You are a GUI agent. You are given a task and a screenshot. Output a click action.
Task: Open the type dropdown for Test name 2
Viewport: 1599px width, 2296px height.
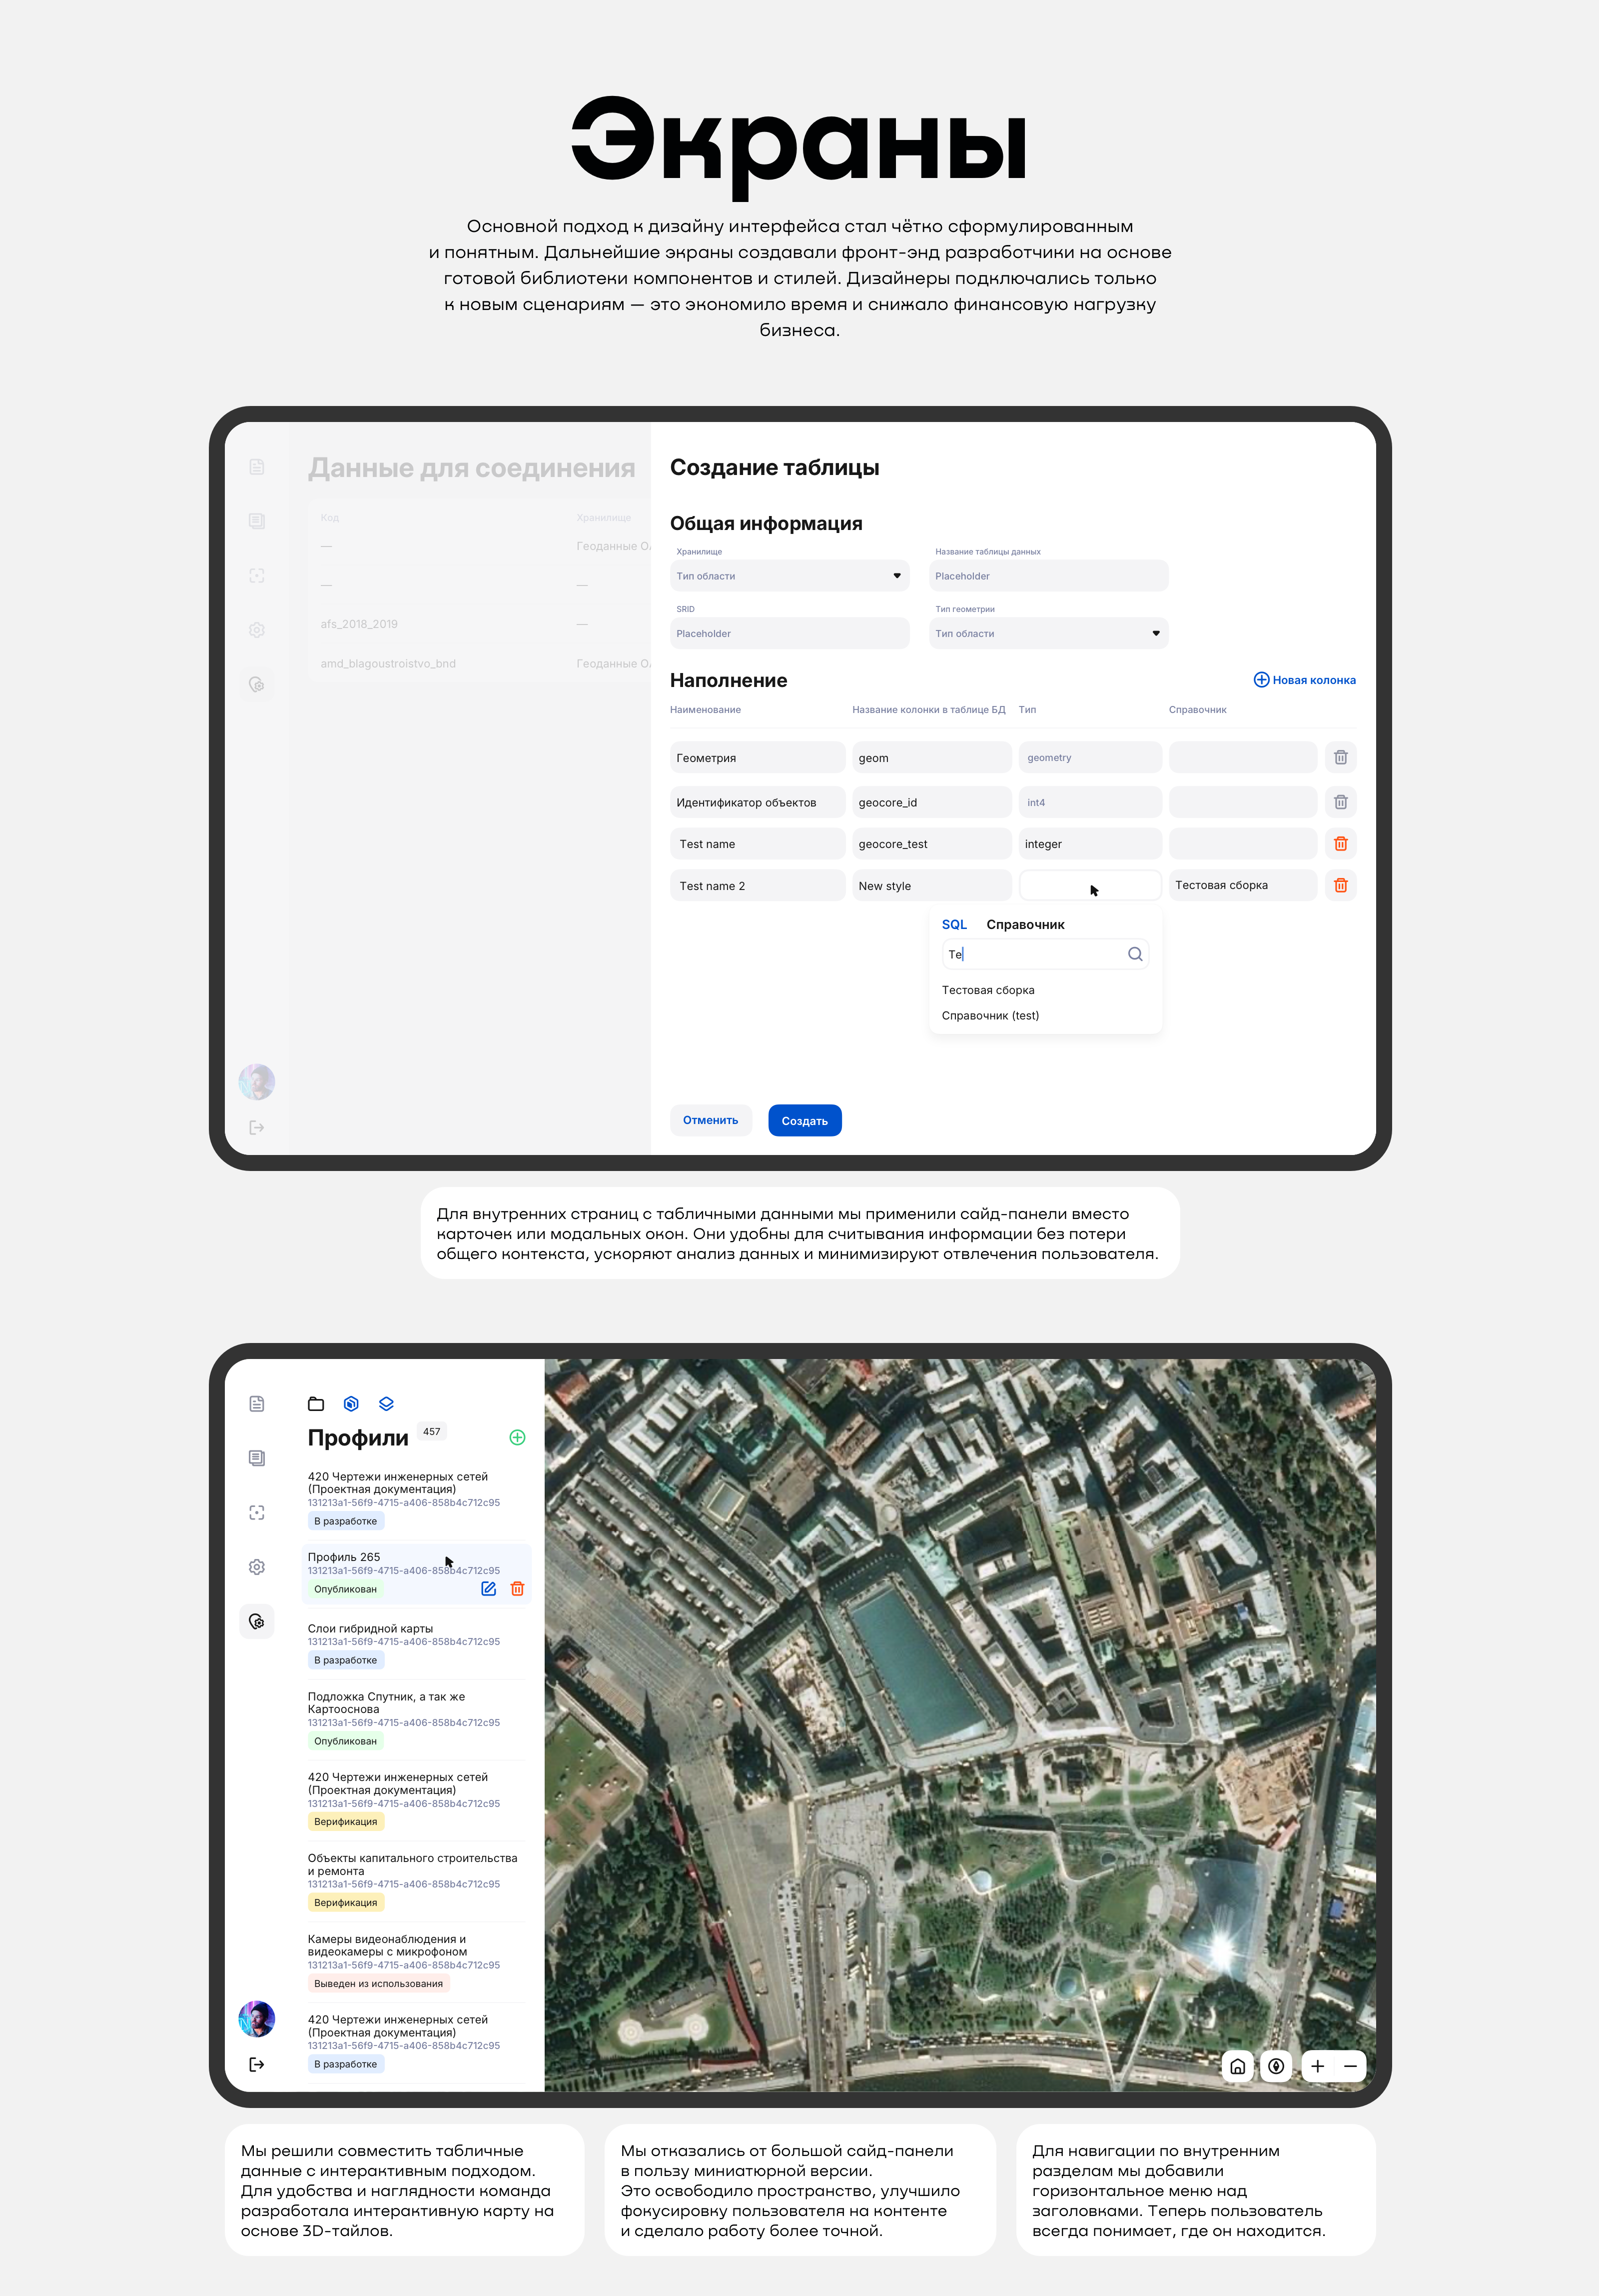[x=1089, y=885]
